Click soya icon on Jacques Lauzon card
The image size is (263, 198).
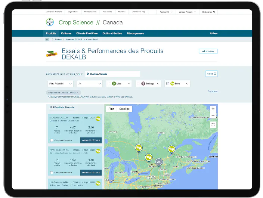point(98,119)
